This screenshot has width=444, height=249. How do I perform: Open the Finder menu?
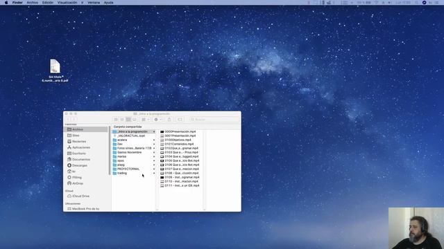(x=17, y=3)
